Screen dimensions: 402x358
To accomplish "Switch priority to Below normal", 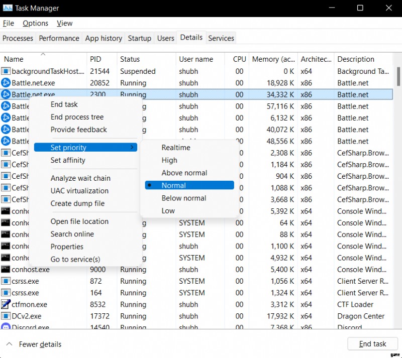I will point(189,198).
